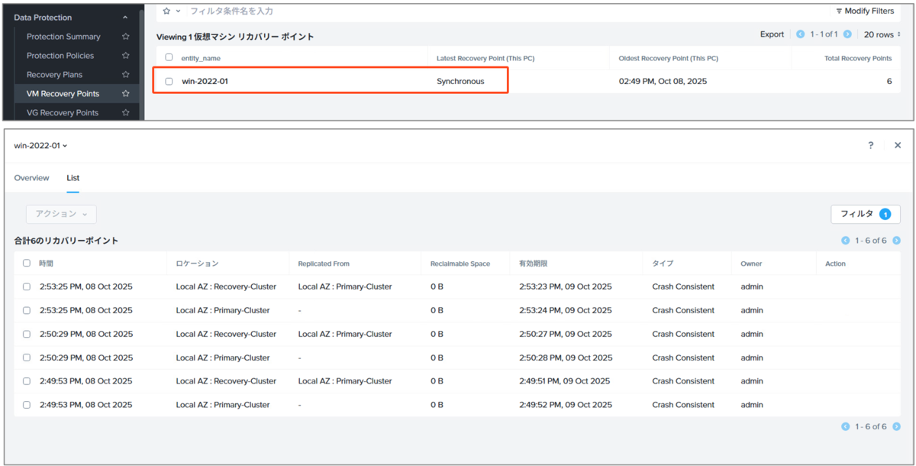
Task: Previous page arrow below recovery point list
Action: [x=845, y=427]
